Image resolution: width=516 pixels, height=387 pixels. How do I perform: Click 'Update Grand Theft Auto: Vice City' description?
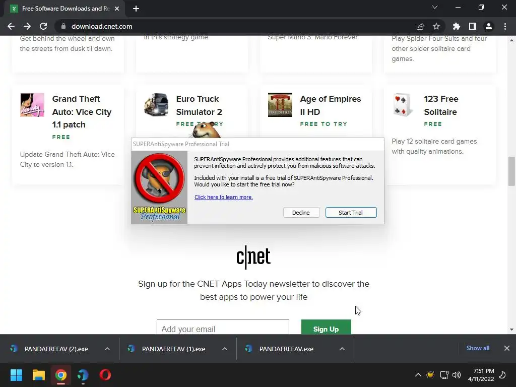(x=68, y=159)
